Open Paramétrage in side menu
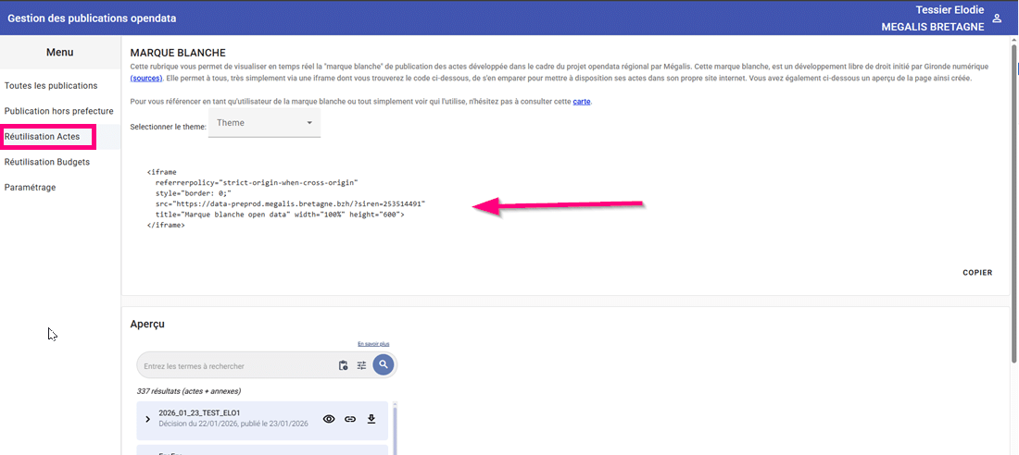Viewport: 1019px width, 455px height. 31,187
